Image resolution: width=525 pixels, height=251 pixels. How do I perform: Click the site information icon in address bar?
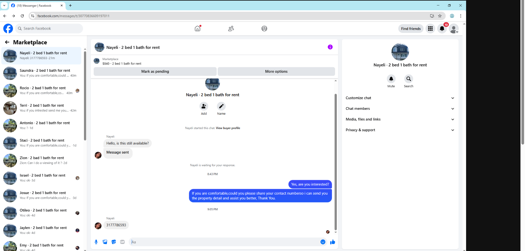click(33, 16)
